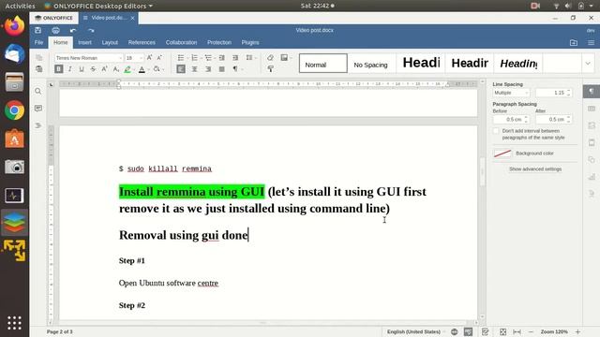The height and width of the screenshot is (337, 600).
Task: Open Firefox from the Ubuntu dock
Action: coord(14,26)
